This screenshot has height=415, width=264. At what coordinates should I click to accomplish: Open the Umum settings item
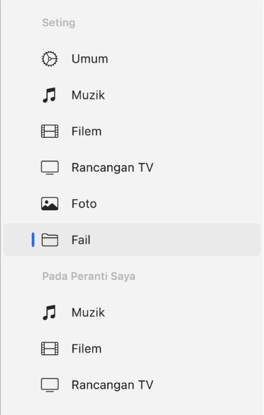[132, 59]
